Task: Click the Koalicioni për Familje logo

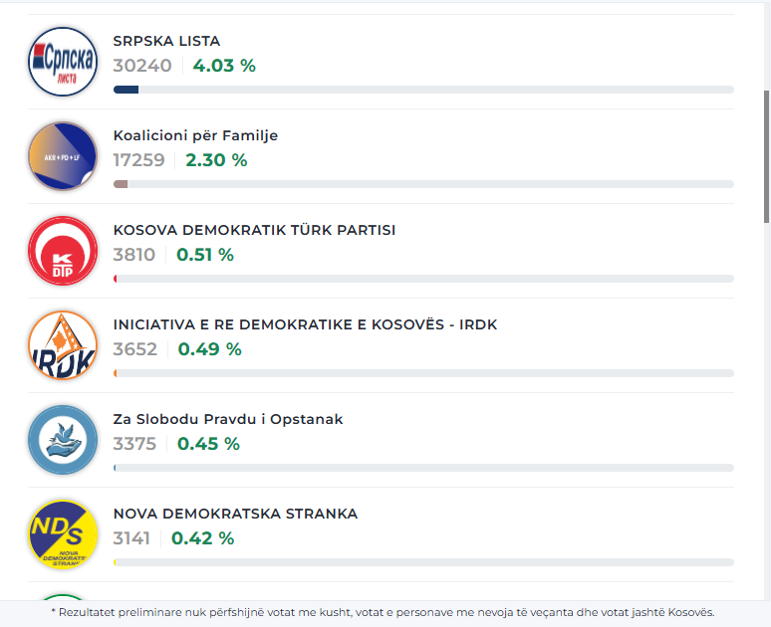Action: tap(63, 156)
